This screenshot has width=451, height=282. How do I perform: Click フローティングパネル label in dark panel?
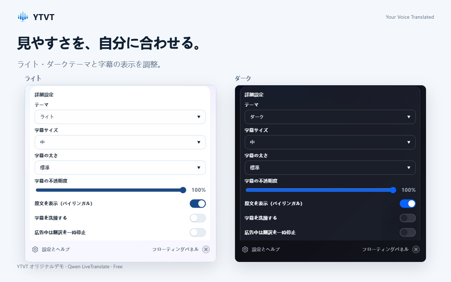pyautogui.click(x=385, y=249)
